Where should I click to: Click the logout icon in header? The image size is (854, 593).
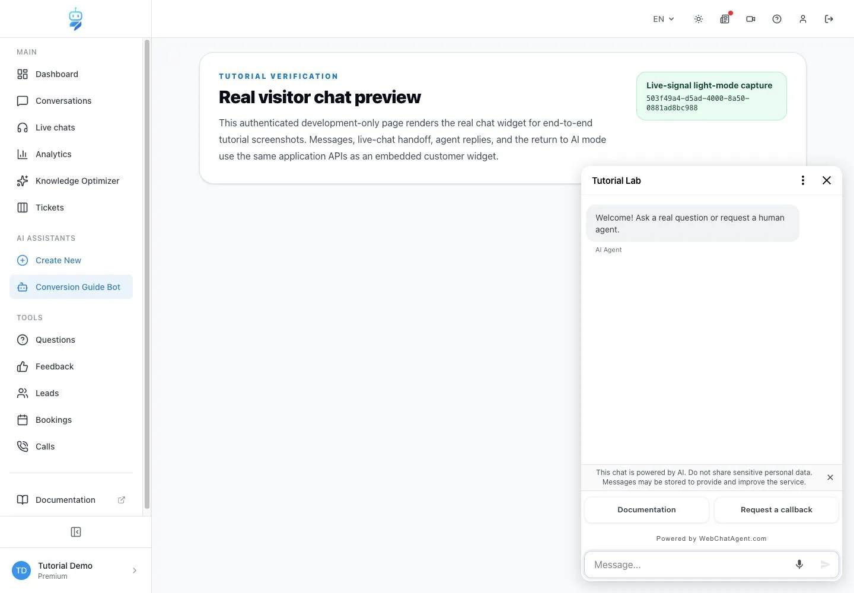[829, 19]
